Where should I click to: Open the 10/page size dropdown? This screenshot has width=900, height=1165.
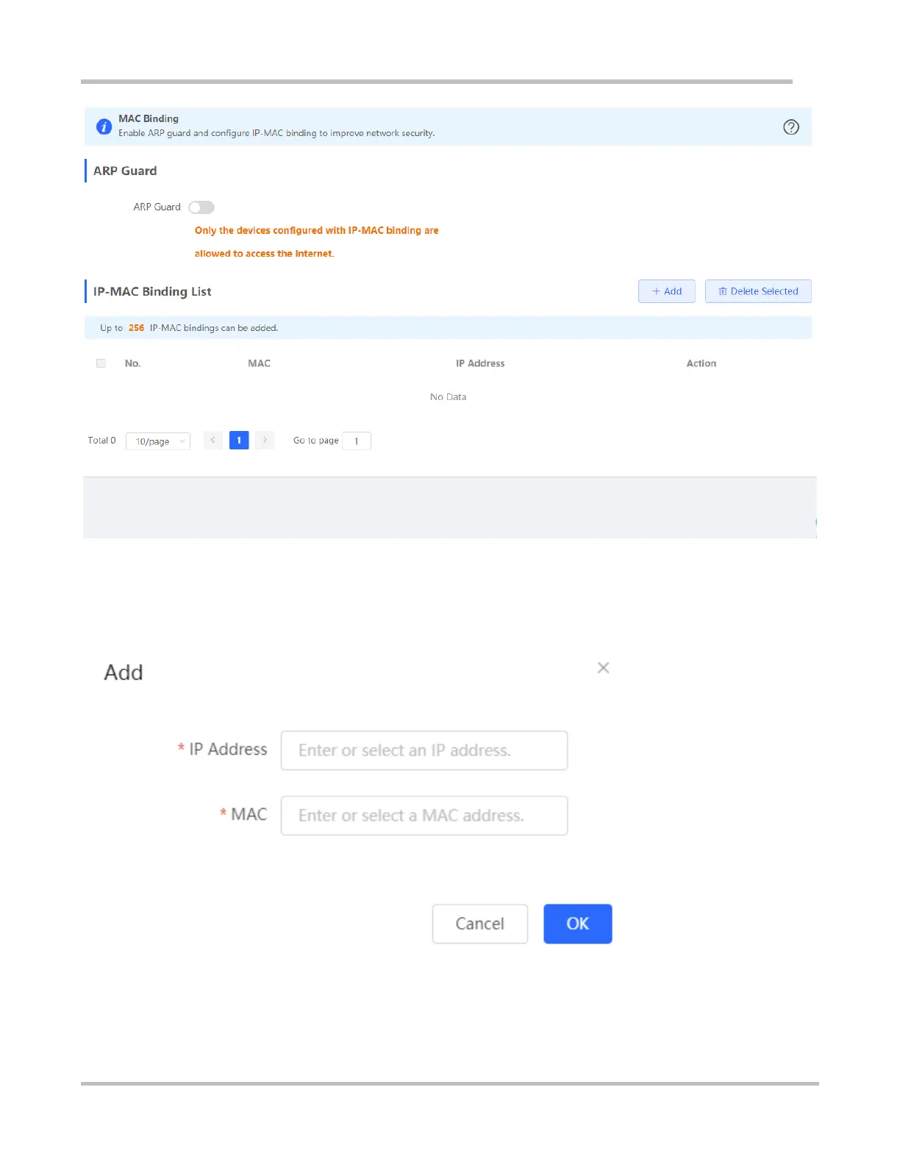[158, 441]
